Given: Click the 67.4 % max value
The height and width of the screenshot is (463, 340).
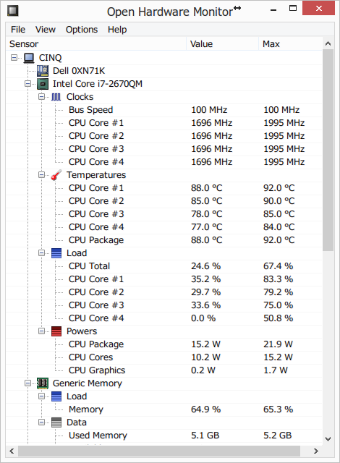Looking at the screenshot, I should tap(278, 266).
